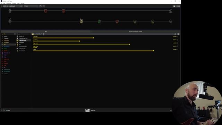Viewport: 222px width, 125px height.
Task: Click the undo arrow in the toolbar
Action: 41,6
